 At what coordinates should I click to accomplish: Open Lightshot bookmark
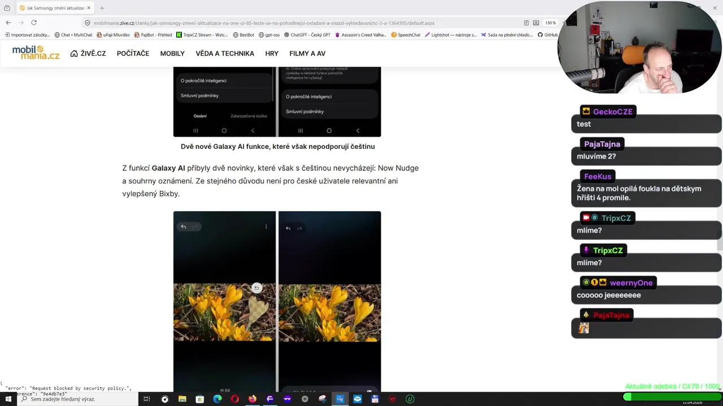coord(451,35)
